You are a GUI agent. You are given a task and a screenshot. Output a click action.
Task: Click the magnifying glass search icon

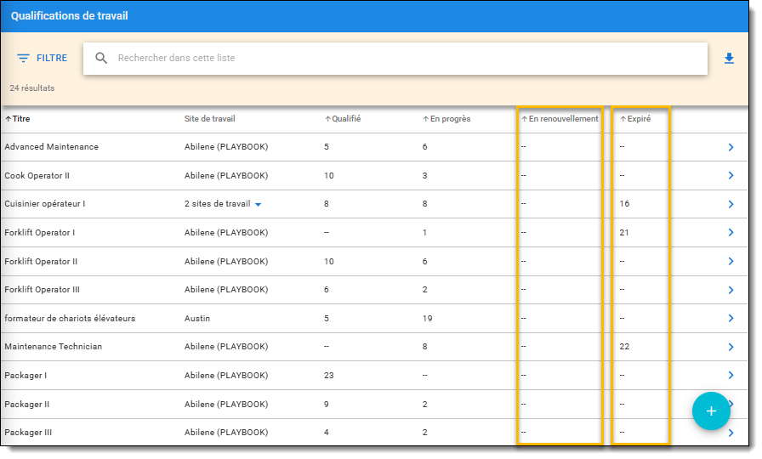click(101, 59)
